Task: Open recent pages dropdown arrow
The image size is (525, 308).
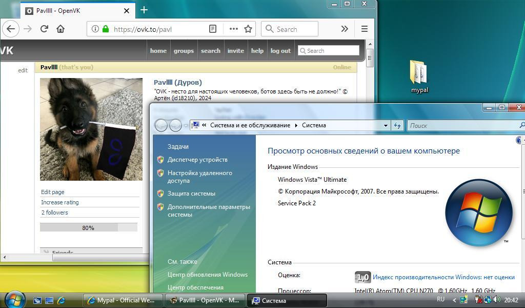Action: 186,126
